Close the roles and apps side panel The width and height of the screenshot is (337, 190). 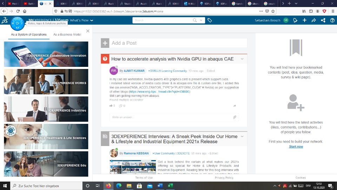click(x=88, y=31)
